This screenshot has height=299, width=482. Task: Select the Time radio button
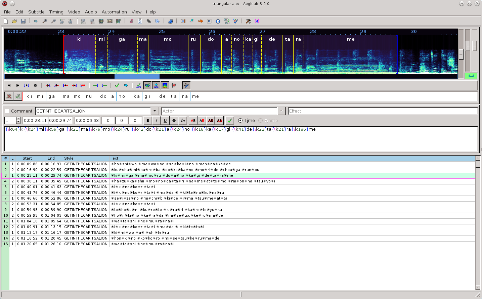tap(240, 121)
